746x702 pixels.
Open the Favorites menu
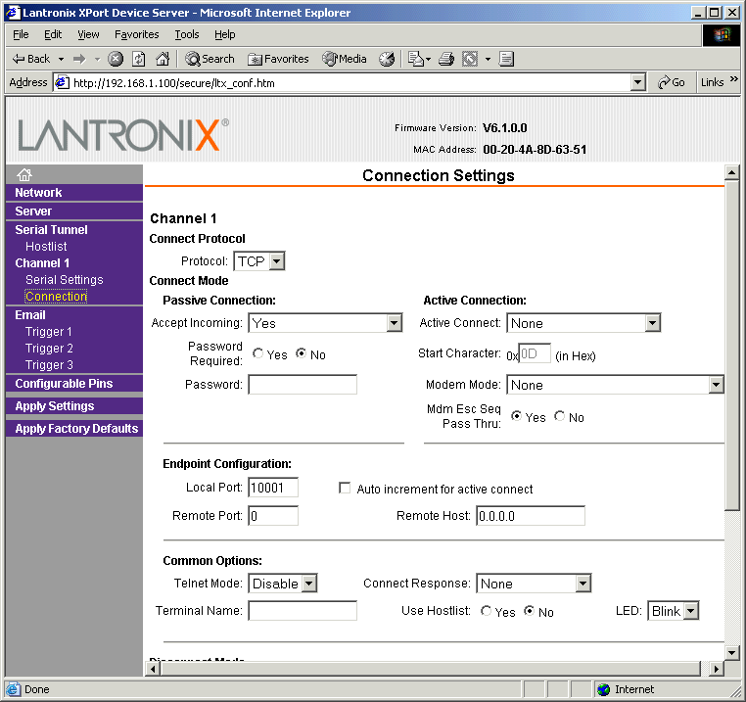[136, 34]
